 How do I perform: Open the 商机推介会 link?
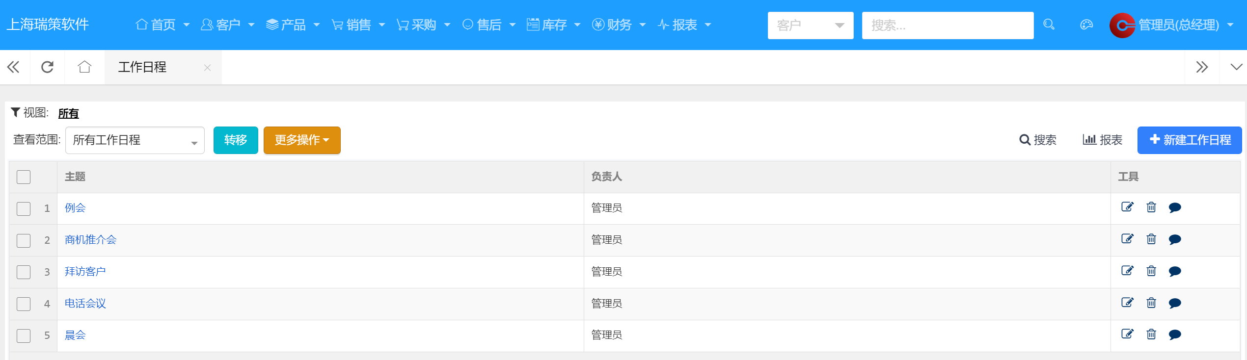[x=91, y=240]
